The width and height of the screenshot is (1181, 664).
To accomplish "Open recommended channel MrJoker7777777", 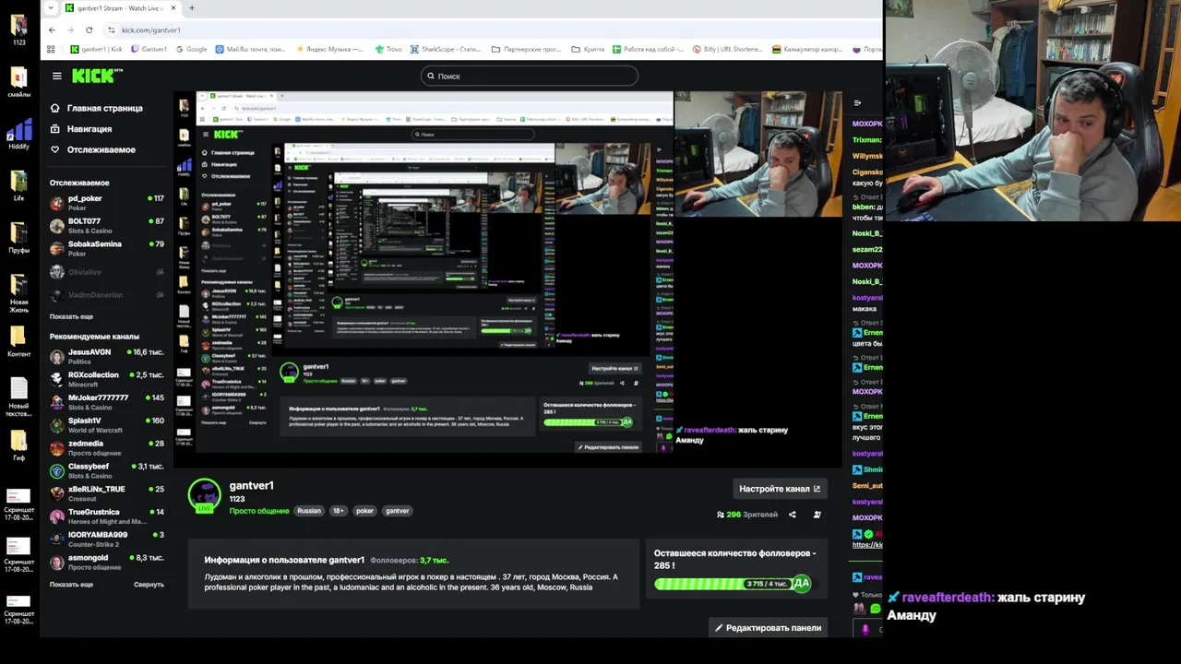I will pos(106,401).
